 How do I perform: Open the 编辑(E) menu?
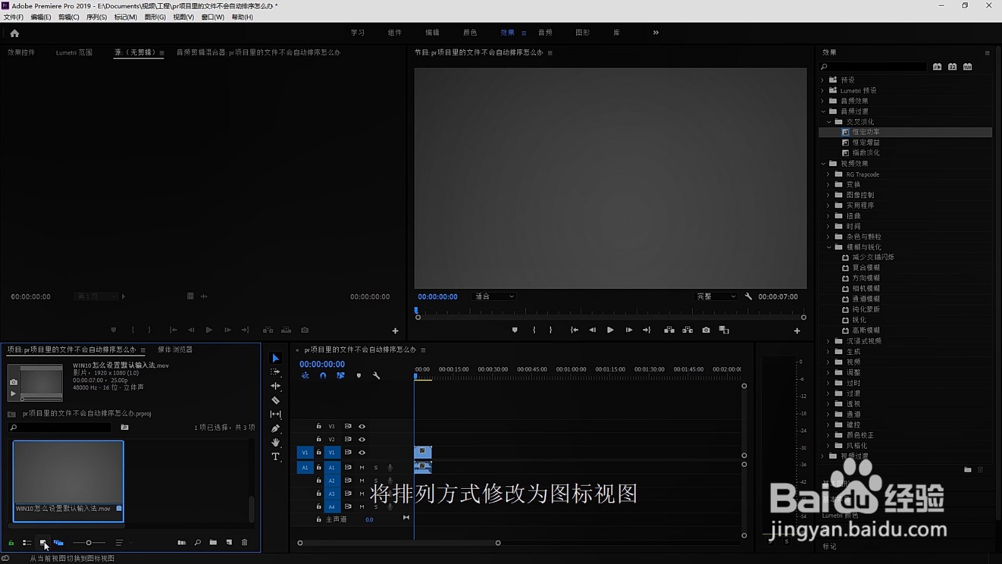pyautogui.click(x=41, y=17)
